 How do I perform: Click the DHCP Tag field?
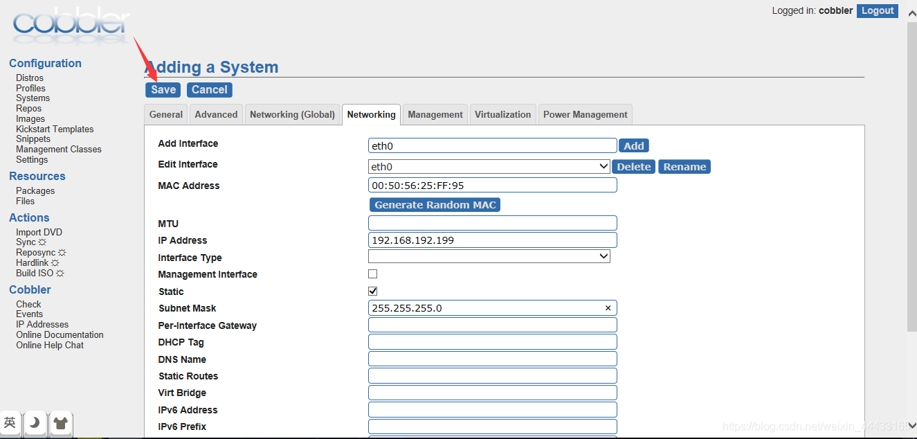click(x=493, y=342)
